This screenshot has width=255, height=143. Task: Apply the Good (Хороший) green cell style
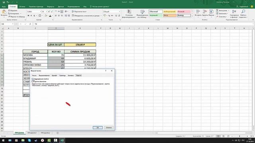pos(155,15)
